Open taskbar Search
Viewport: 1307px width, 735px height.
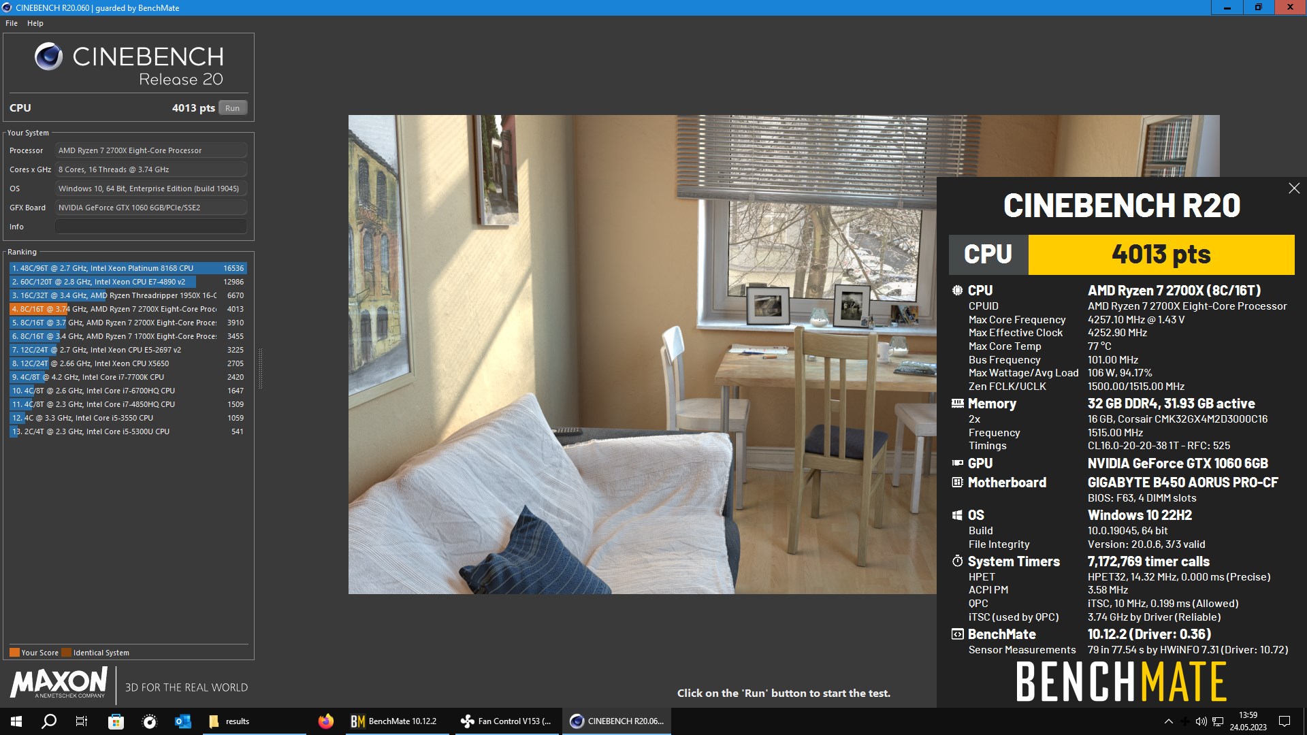pyautogui.click(x=49, y=721)
